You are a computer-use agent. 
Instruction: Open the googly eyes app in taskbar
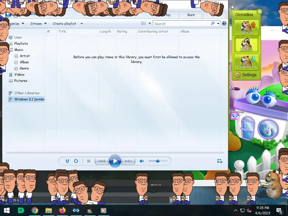[76, 210]
